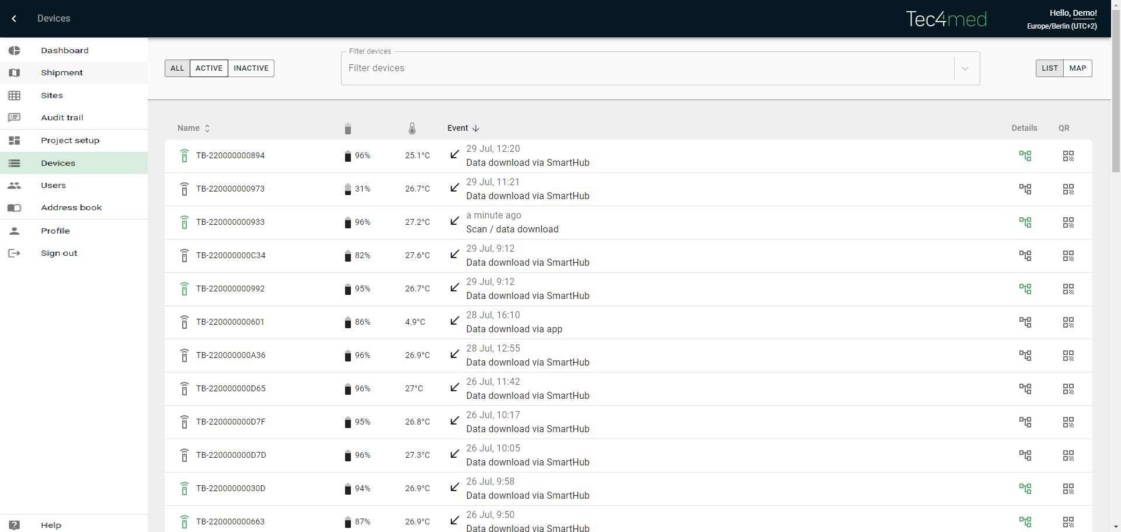Image resolution: width=1121 pixels, height=532 pixels.
Task: Click the Demo user name link
Action: point(1084,13)
